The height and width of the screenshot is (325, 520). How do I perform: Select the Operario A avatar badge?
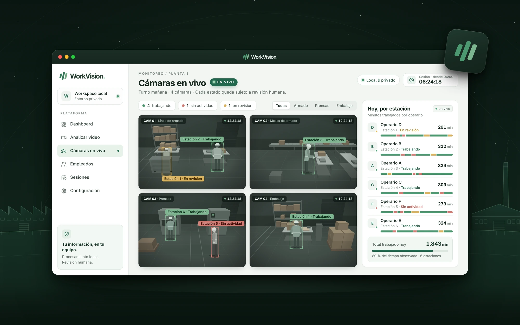pyautogui.click(x=372, y=166)
